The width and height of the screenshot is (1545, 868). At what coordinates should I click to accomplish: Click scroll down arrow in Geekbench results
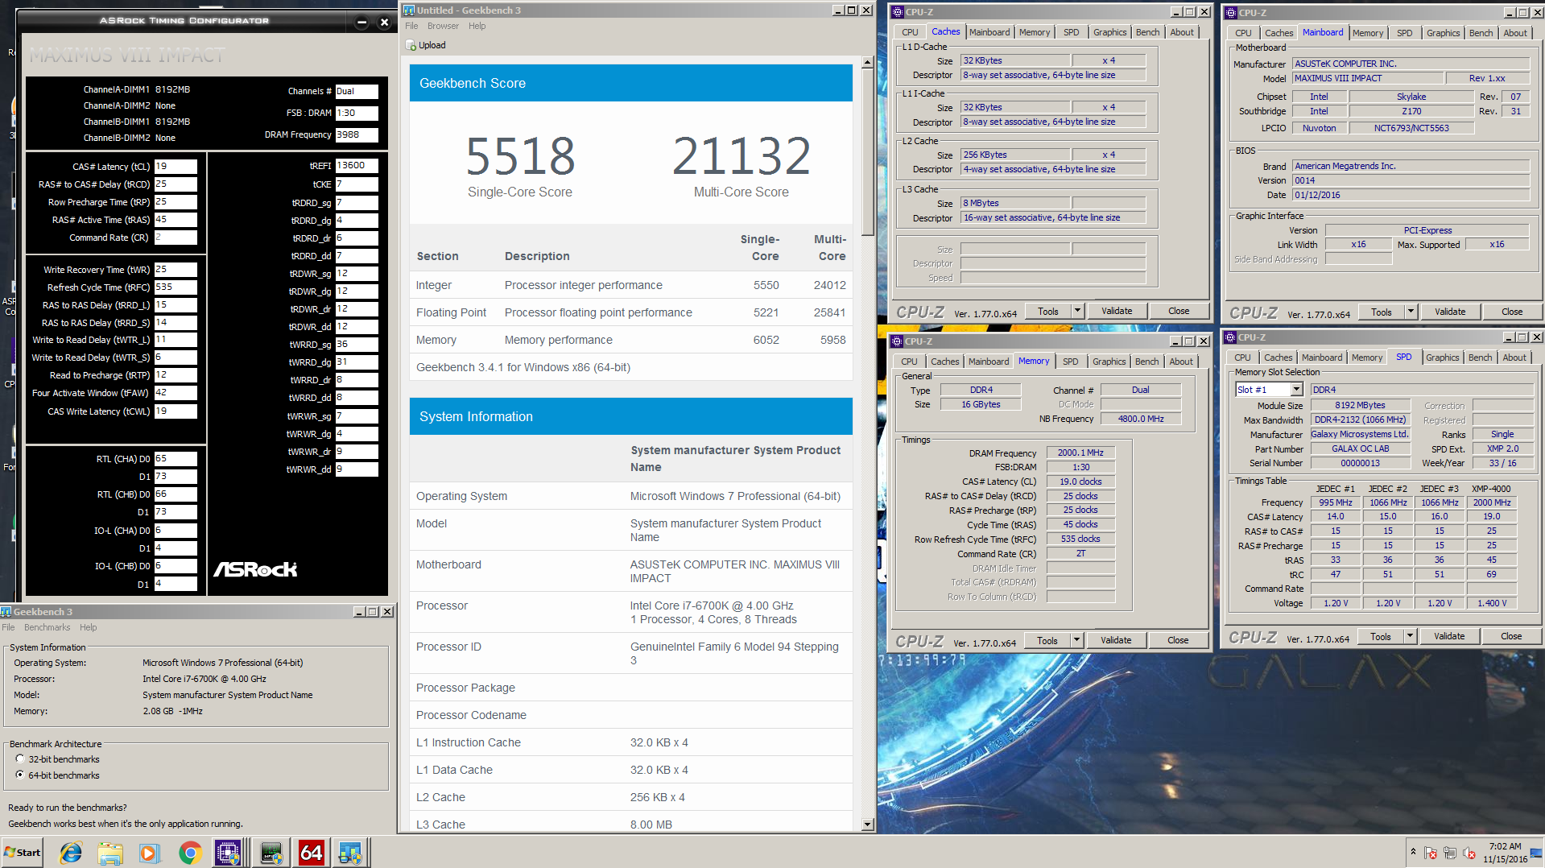867,825
